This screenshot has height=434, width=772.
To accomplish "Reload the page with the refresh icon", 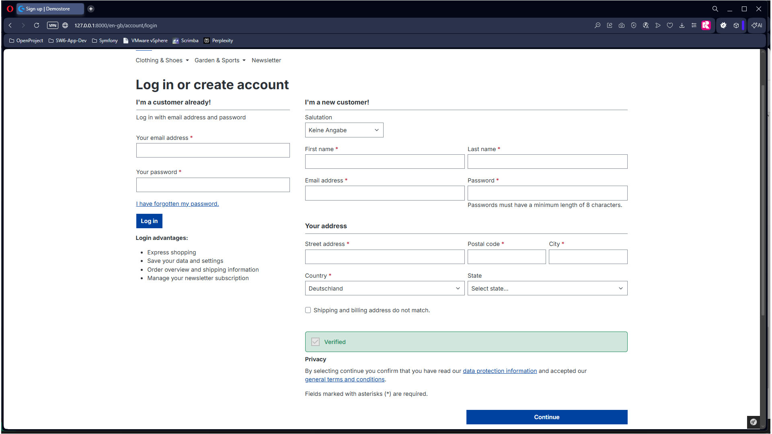I will coord(37,25).
